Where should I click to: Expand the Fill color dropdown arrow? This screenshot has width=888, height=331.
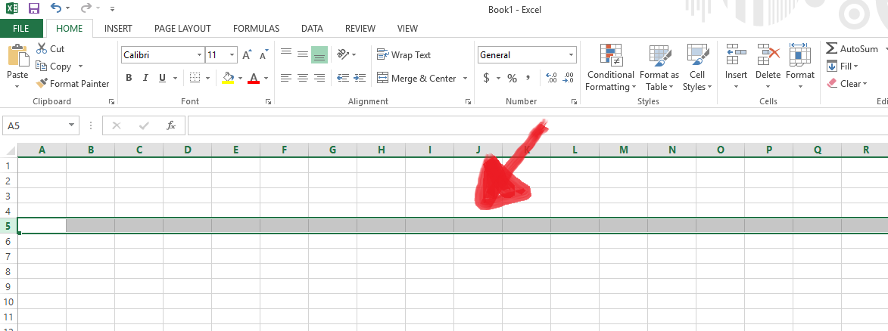pos(240,78)
